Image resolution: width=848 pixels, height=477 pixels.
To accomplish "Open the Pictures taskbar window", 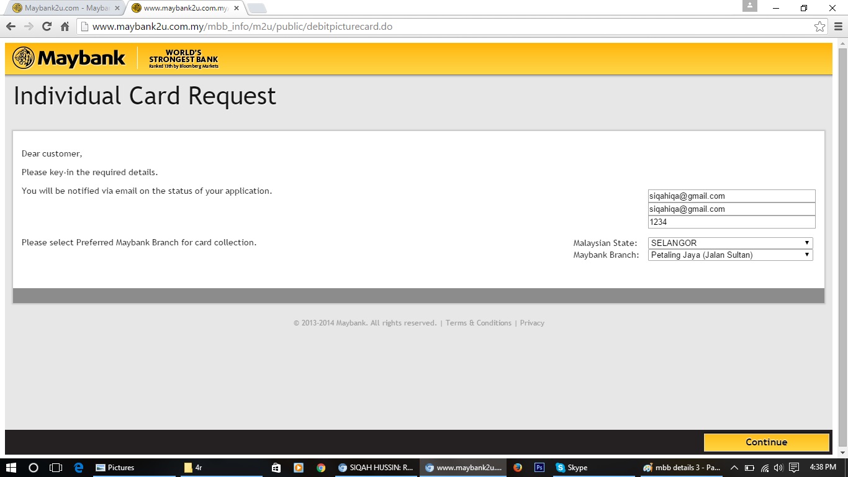I will pyautogui.click(x=134, y=468).
